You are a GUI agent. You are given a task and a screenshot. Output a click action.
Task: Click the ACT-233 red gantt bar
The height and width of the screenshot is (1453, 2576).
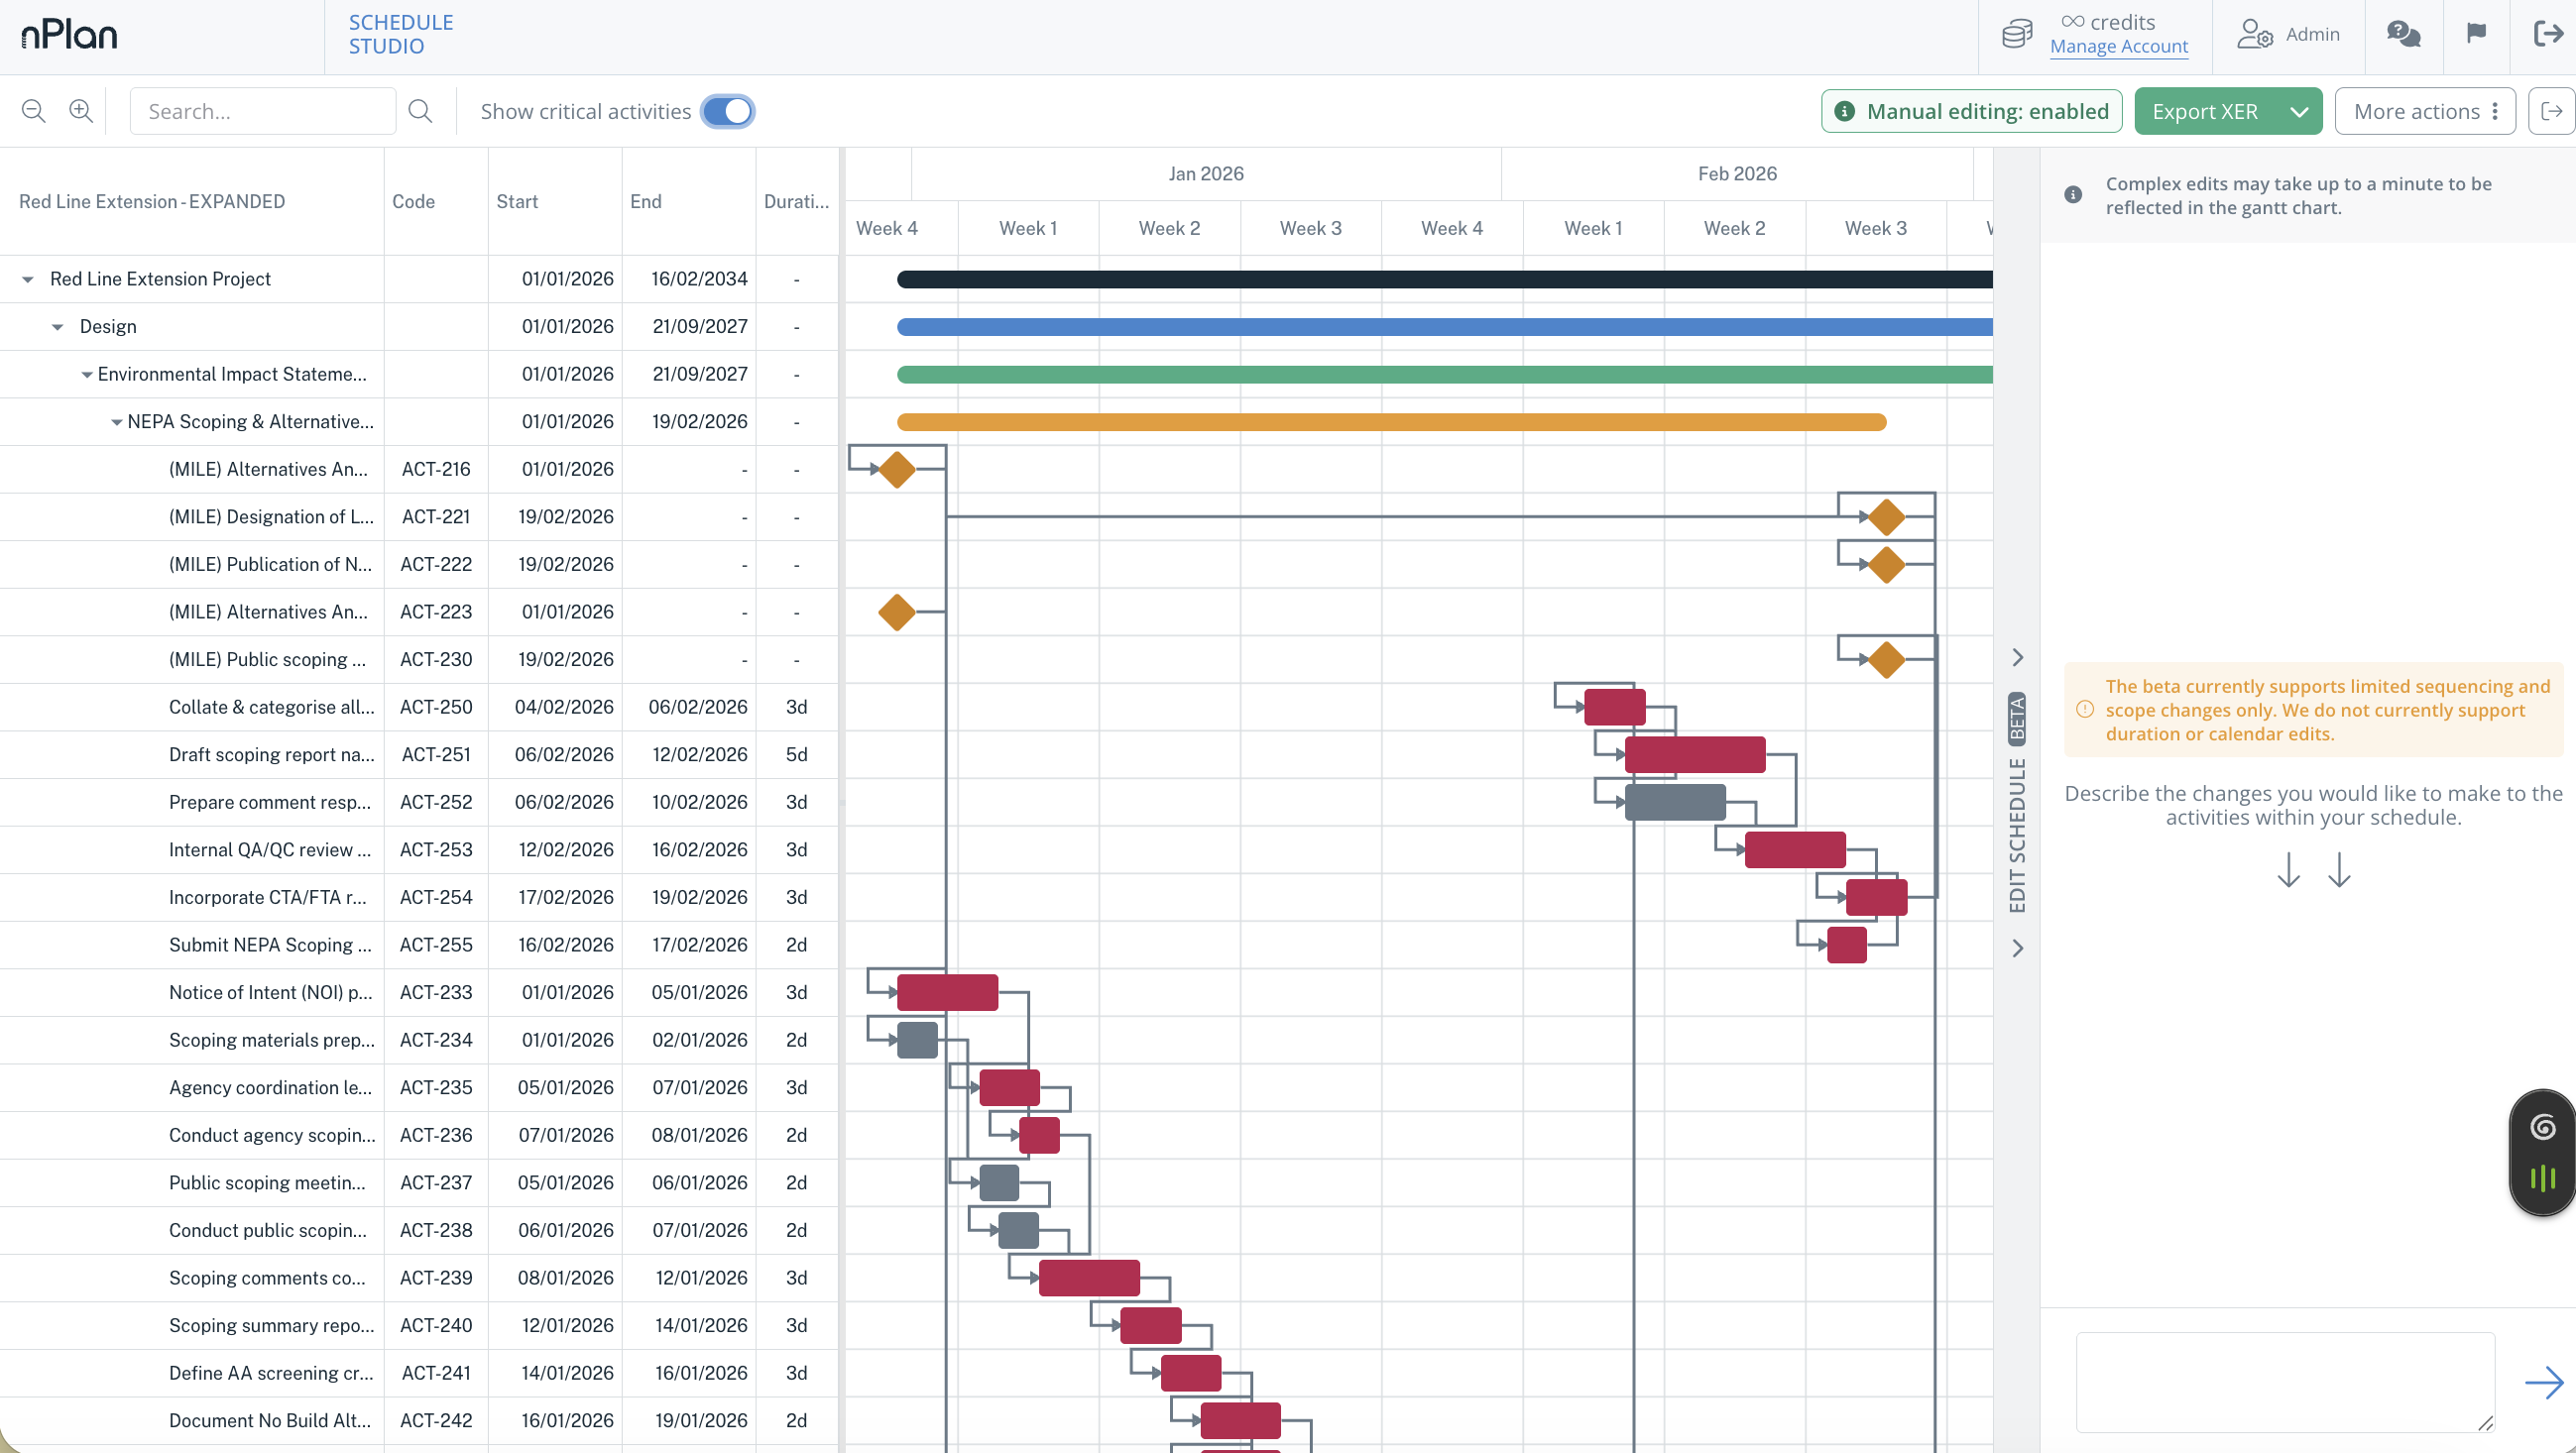point(947,993)
